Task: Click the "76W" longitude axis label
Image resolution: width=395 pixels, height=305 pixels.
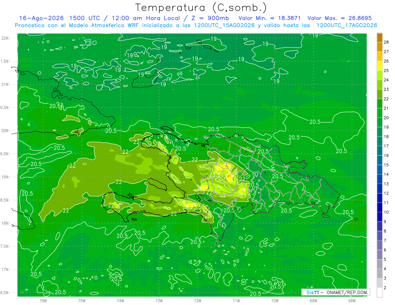Action: tap(43, 300)
